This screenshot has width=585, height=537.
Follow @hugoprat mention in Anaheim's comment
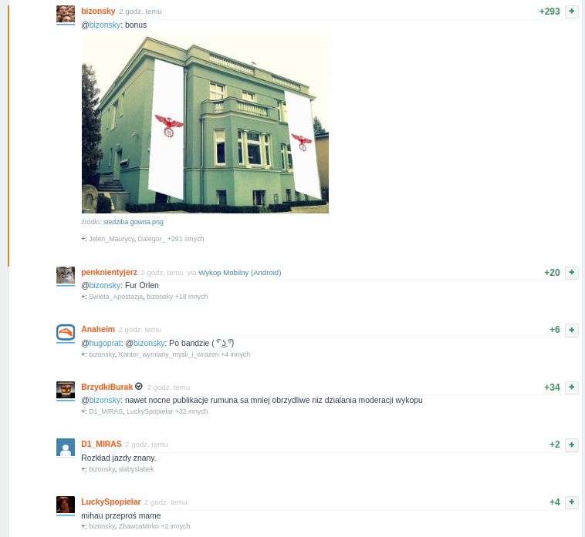coord(105,343)
